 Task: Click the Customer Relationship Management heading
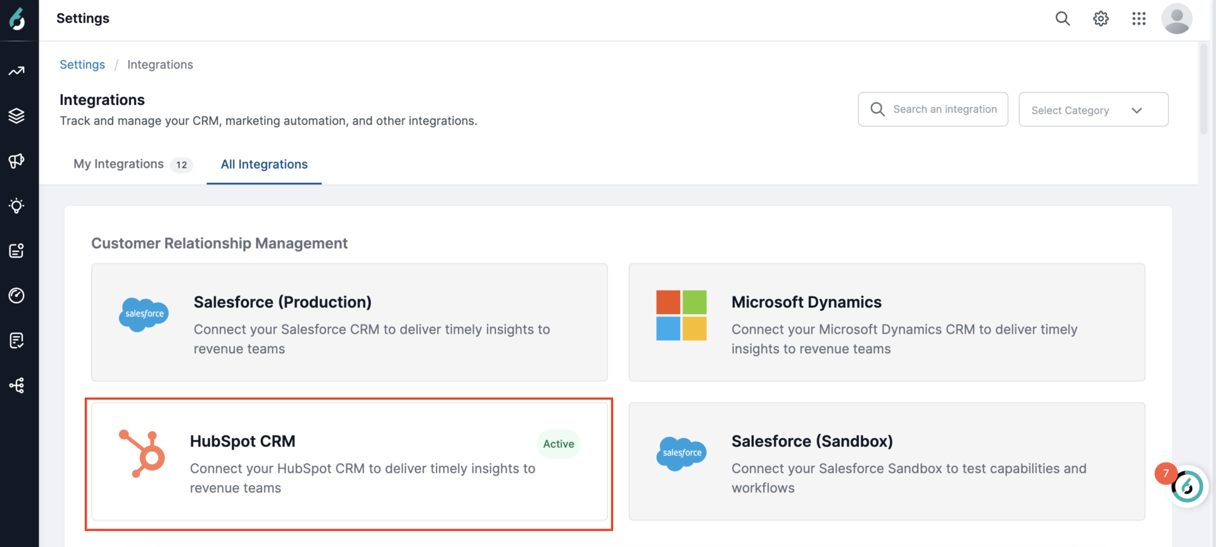tap(219, 244)
